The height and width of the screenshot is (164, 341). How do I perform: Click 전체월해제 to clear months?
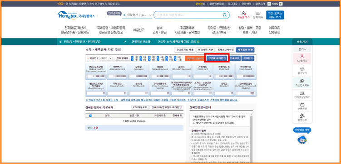point(123,58)
